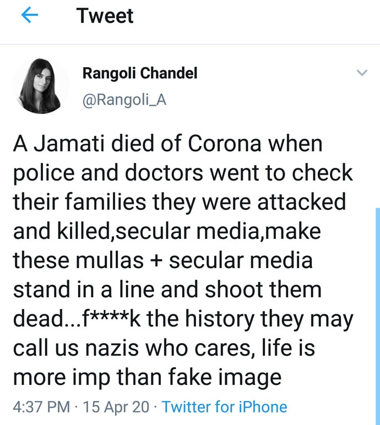Screen dimensions: 380x425
Task: Click the line 'police and doctors went to check'
Action: tap(183, 173)
